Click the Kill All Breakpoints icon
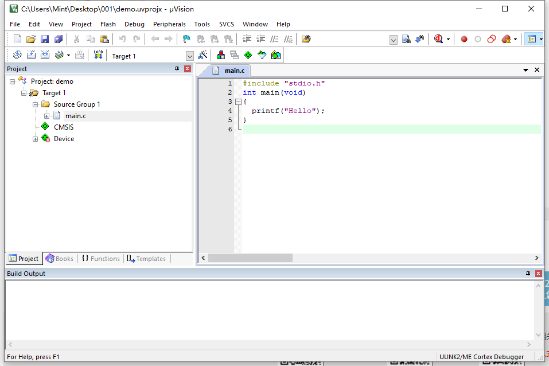The height and width of the screenshot is (366, 549). [x=506, y=39]
